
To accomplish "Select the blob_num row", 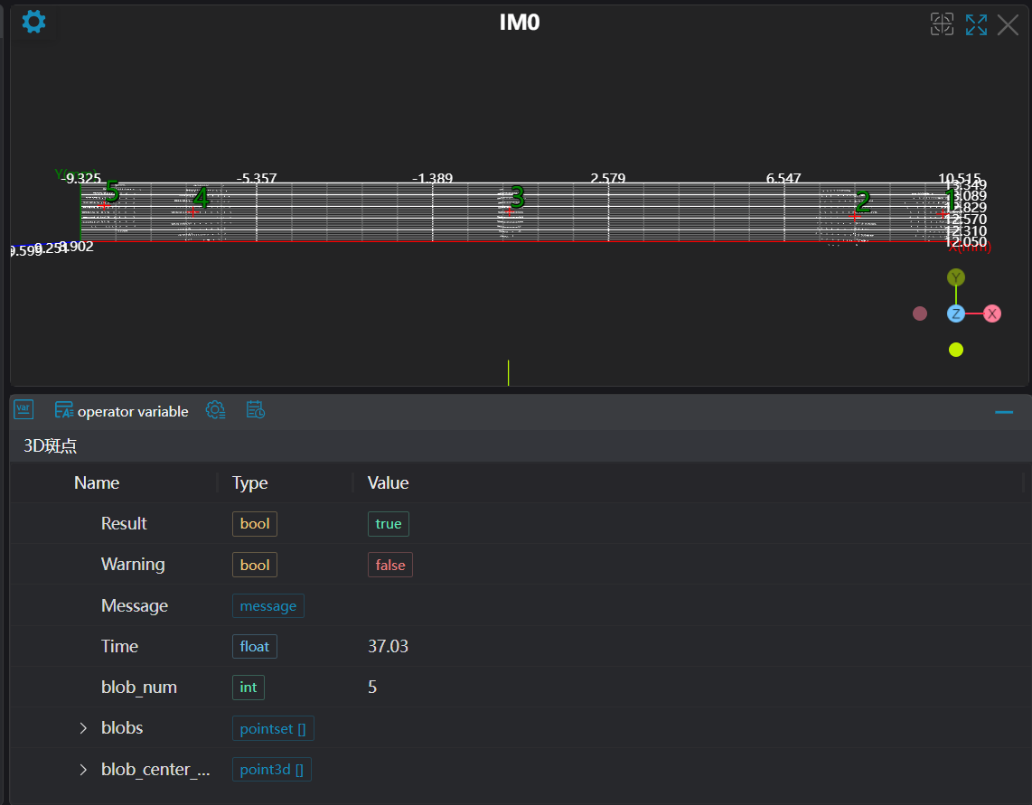I will tap(138, 688).
